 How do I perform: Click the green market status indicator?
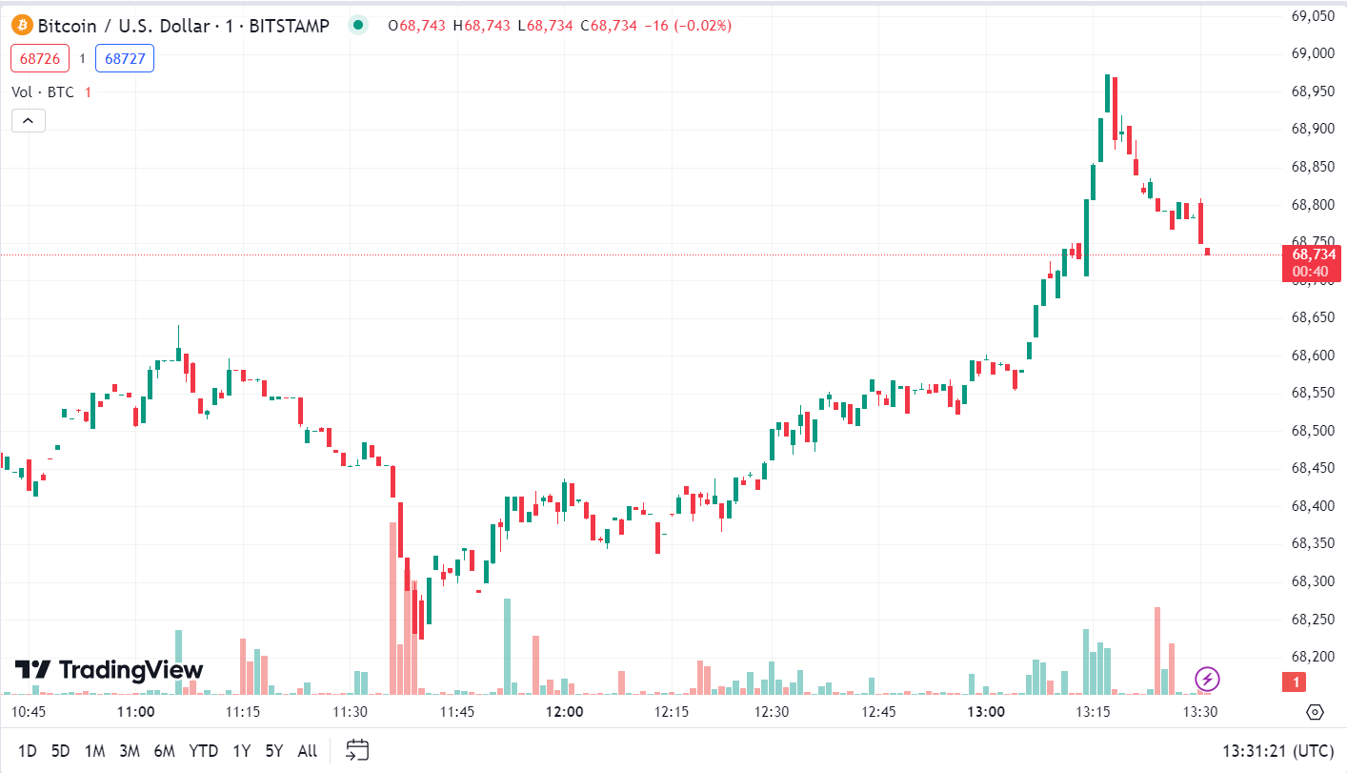tap(357, 26)
